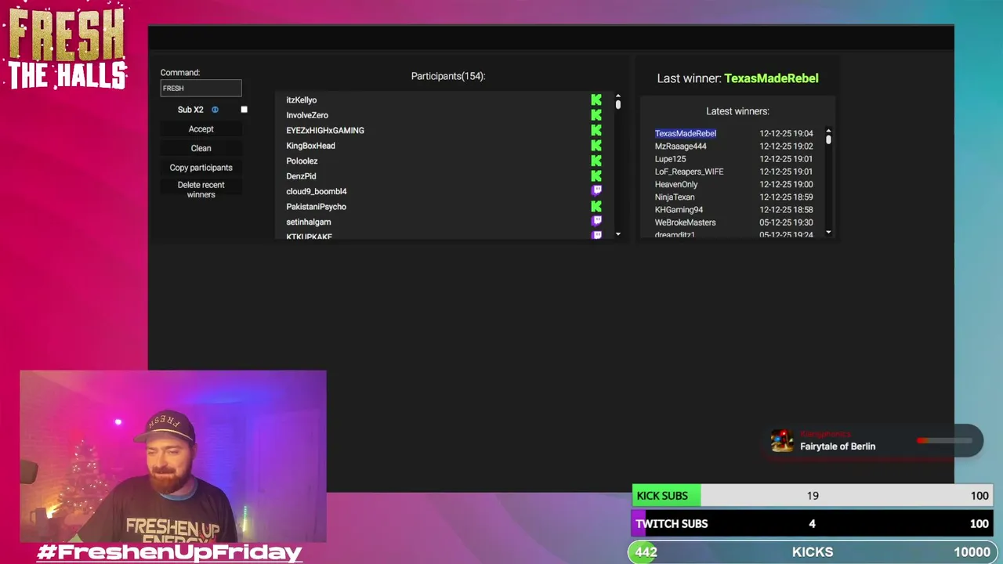This screenshot has width=1003, height=564.
Task: Click timestamp 12-12-25 18:59
Action: (786, 197)
